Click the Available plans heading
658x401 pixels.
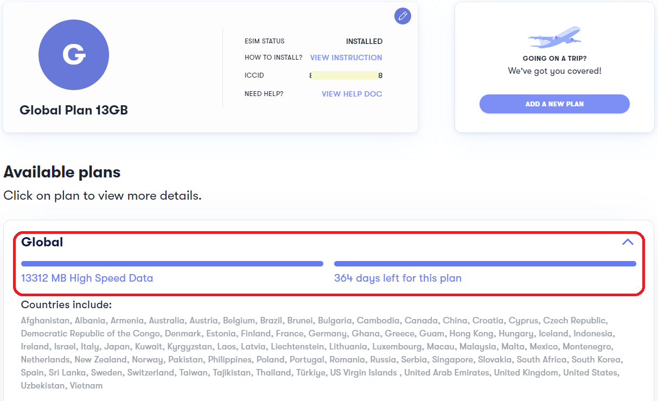click(x=62, y=173)
